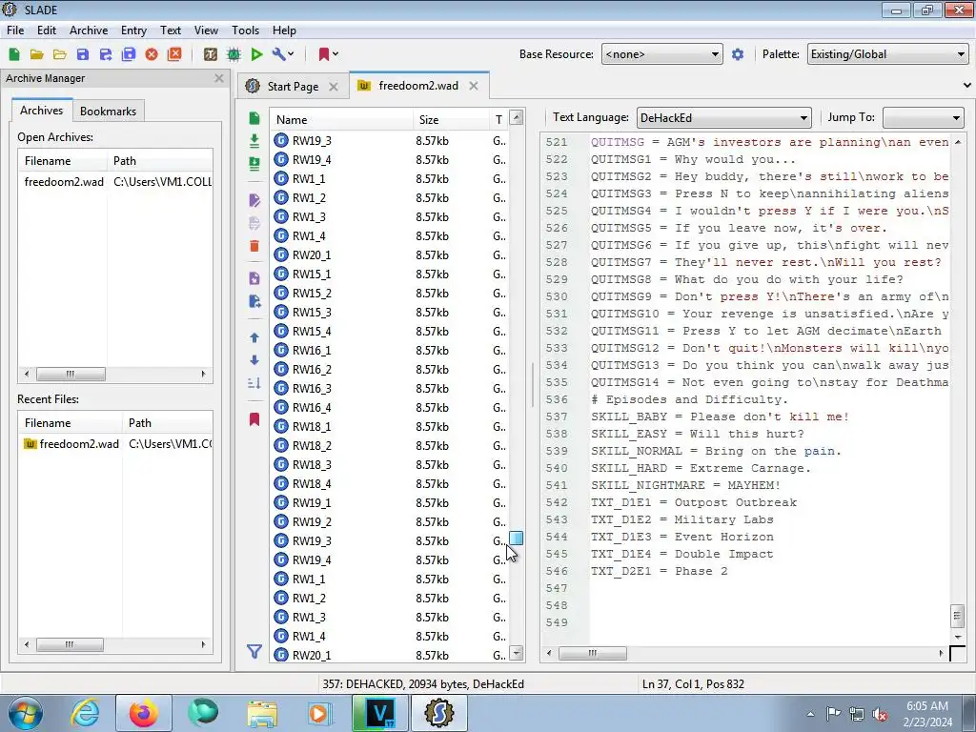This screenshot has height=732, width=976.
Task: Click line 541 SKILL_NIGHTMARE in editor
Action: [684, 485]
